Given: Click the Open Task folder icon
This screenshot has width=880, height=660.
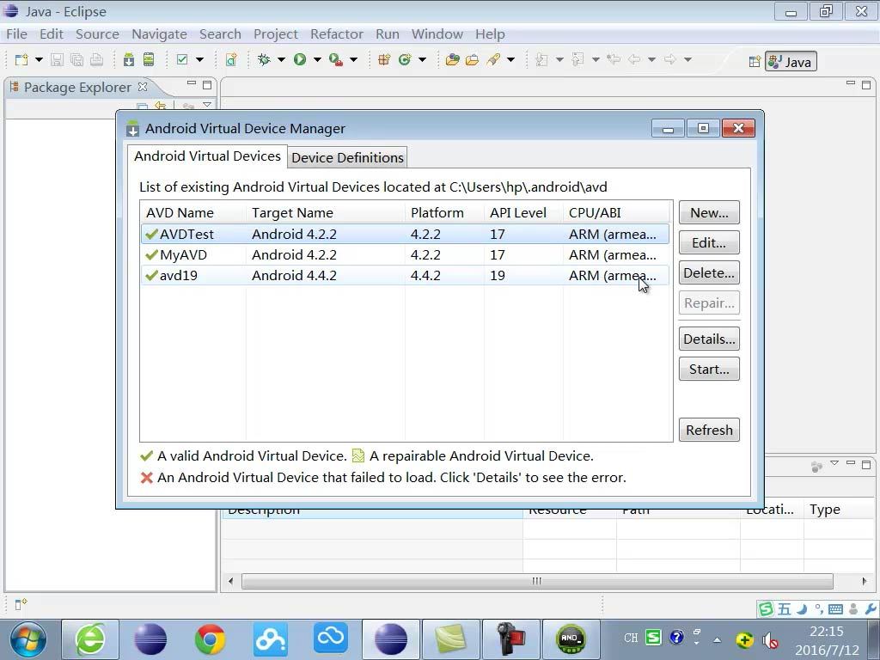Looking at the screenshot, I should pyautogui.click(x=473, y=59).
